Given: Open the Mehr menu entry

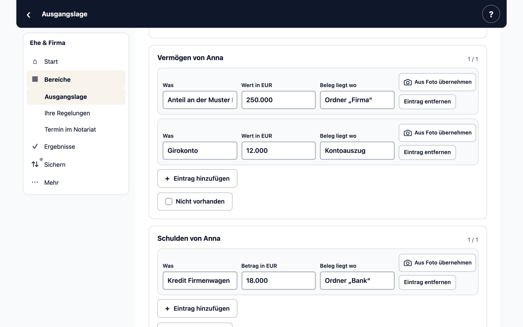Looking at the screenshot, I should (76, 182).
